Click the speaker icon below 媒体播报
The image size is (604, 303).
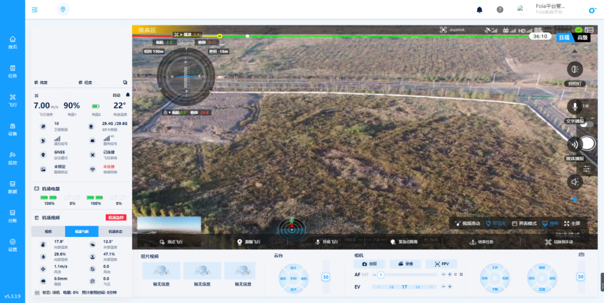(574, 182)
